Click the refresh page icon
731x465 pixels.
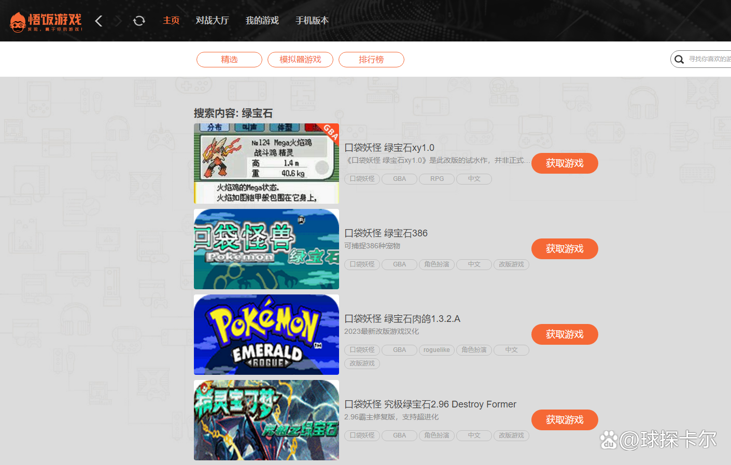tap(139, 21)
